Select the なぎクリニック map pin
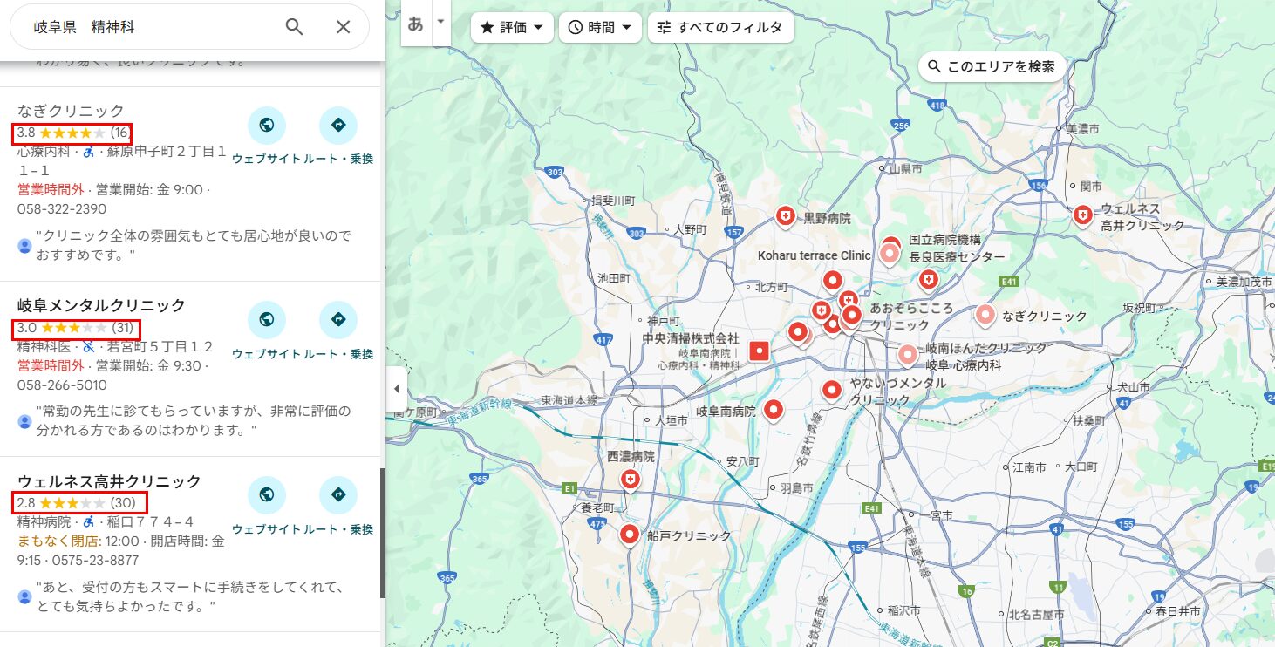1275x647 pixels. (x=985, y=315)
